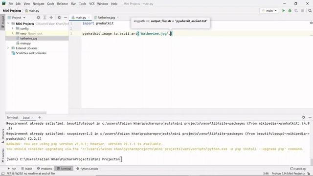Open the Run menu
The height and width of the screenshot is (176, 313).
pyautogui.click(x=74, y=4)
